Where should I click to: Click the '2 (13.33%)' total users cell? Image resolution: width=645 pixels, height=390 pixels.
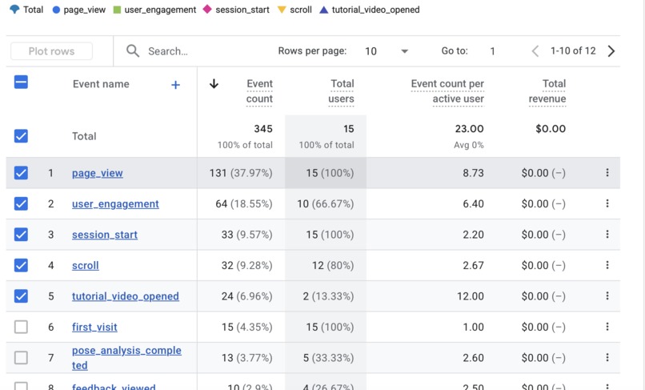pos(328,296)
